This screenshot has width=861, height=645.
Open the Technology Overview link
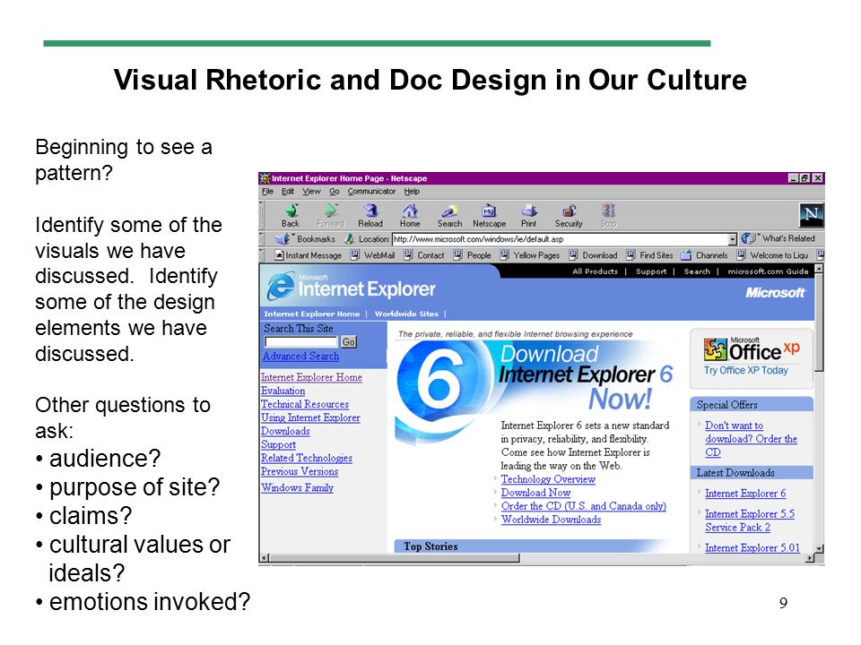click(548, 478)
